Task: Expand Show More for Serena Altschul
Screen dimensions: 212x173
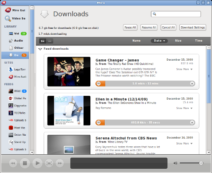Action: pyautogui.click(x=184, y=143)
